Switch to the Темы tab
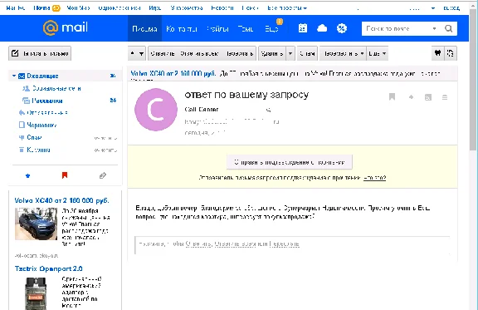 246,29
